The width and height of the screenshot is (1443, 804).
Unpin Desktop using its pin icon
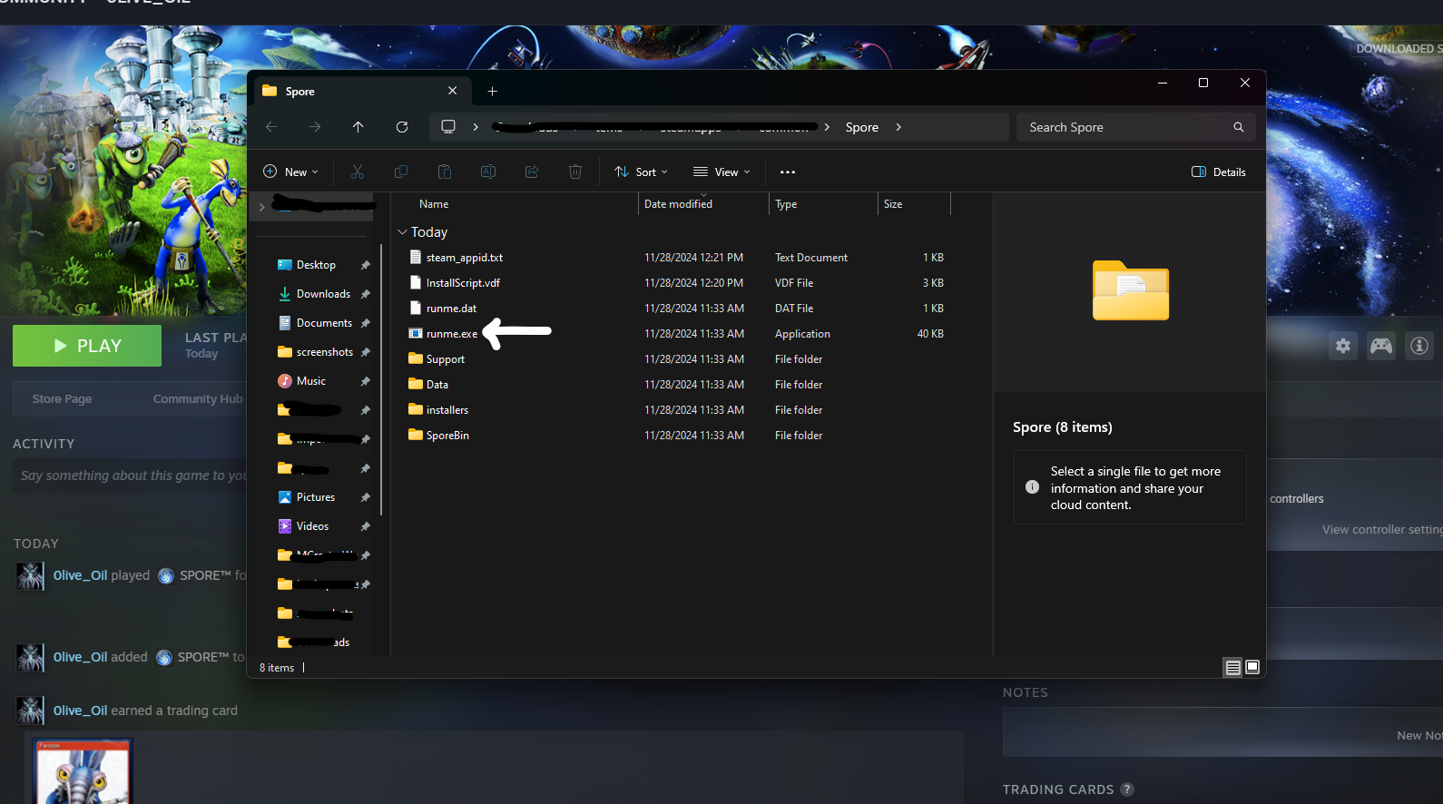pyautogui.click(x=365, y=265)
